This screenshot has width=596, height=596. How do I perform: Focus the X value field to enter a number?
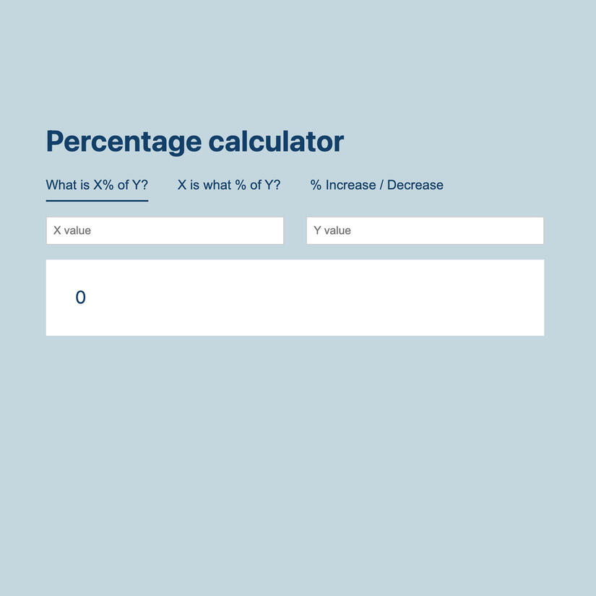coord(165,229)
